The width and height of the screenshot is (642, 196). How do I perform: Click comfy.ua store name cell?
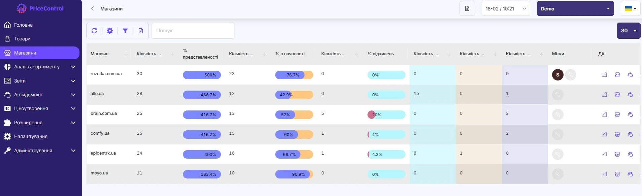click(100, 133)
